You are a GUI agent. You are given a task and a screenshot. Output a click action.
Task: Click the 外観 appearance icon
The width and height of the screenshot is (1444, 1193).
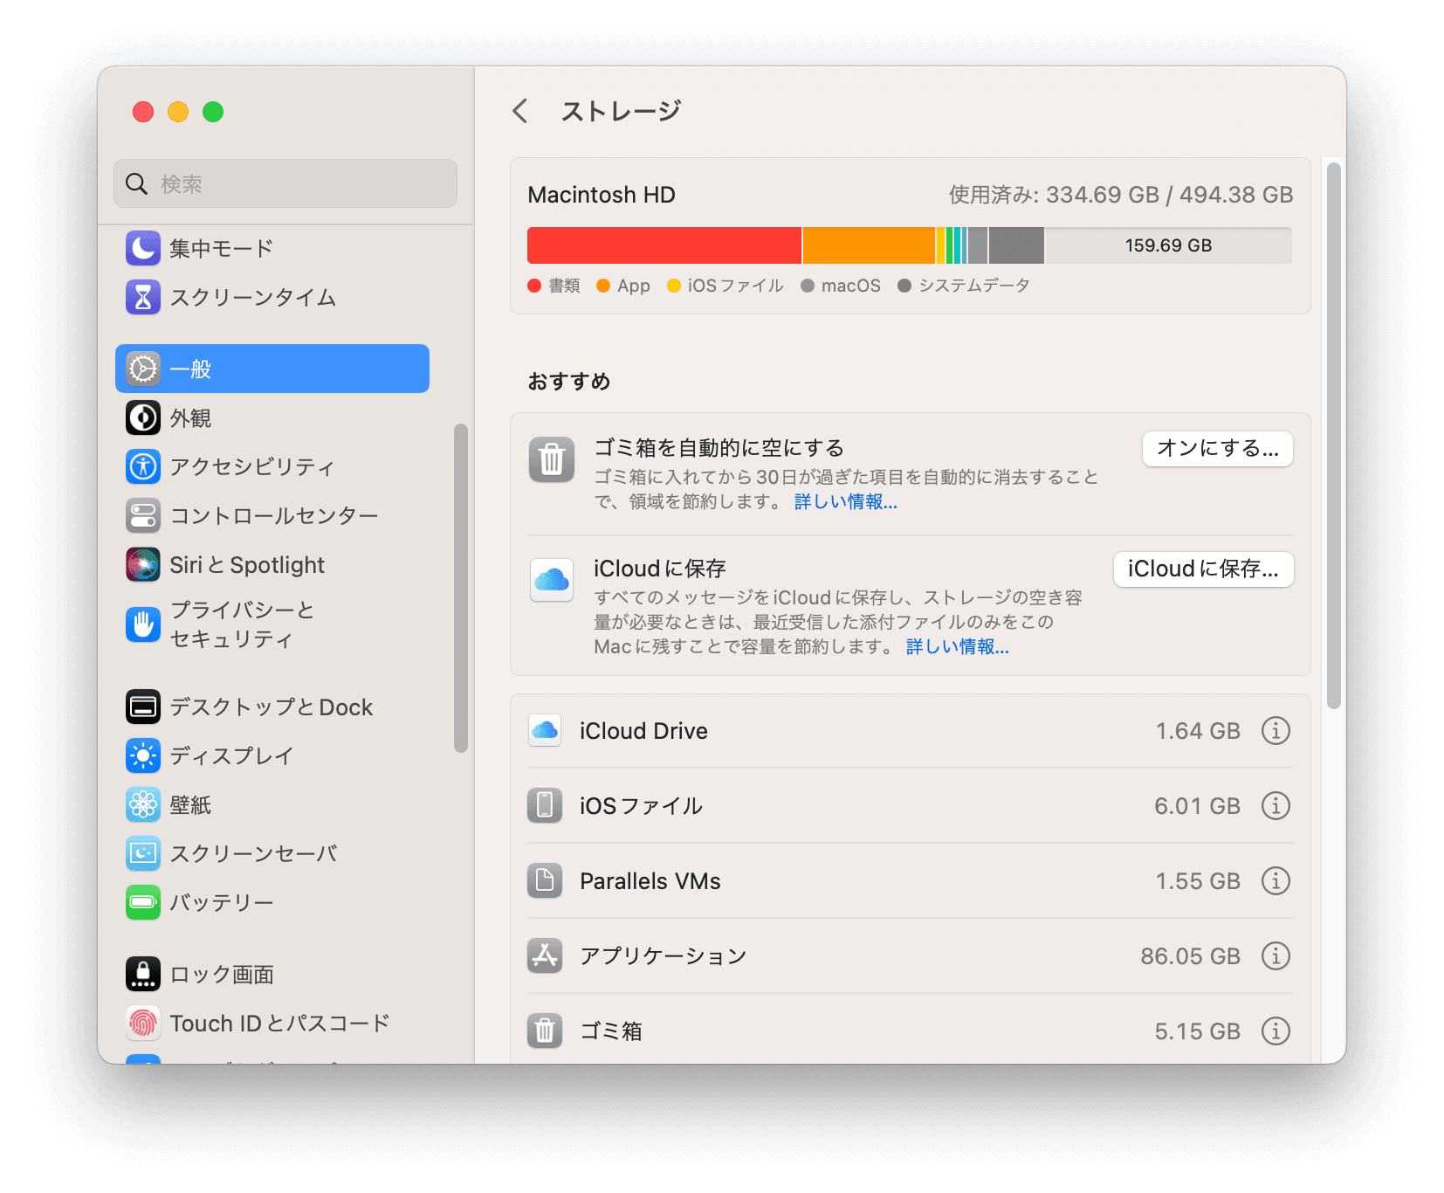[143, 417]
